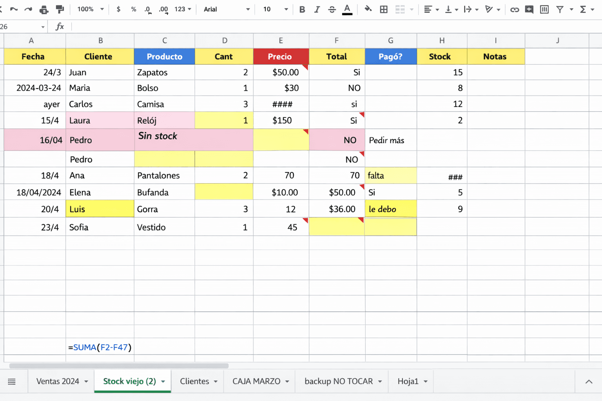Toggle italic text formatting
This screenshot has width=602, height=401.
pyautogui.click(x=317, y=9)
